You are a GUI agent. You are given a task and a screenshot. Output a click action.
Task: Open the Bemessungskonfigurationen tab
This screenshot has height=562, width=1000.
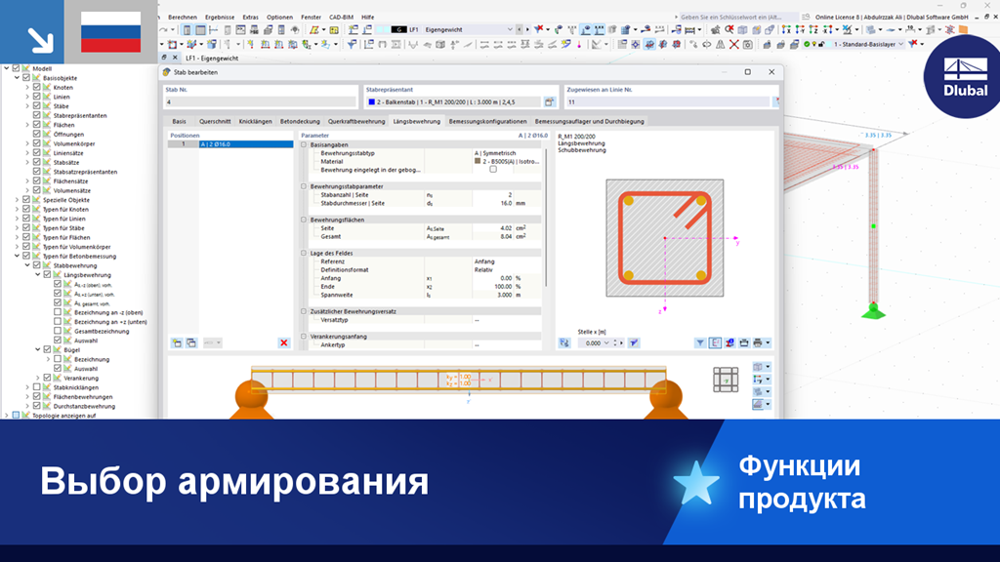click(488, 121)
